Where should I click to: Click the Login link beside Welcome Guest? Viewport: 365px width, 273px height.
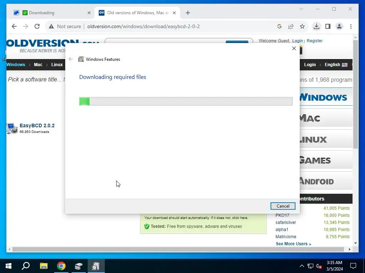pos(298,41)
